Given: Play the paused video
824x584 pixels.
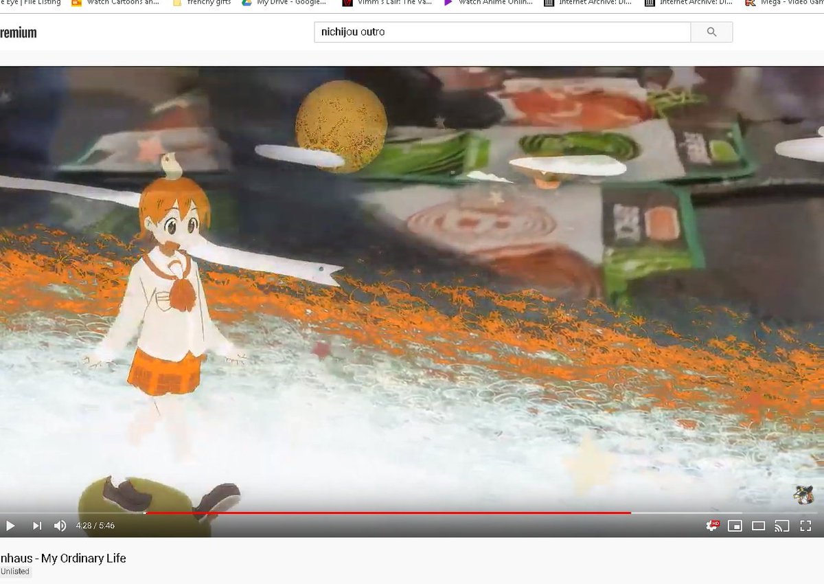Looking at the screenshot, I should [x=10, y=526].
